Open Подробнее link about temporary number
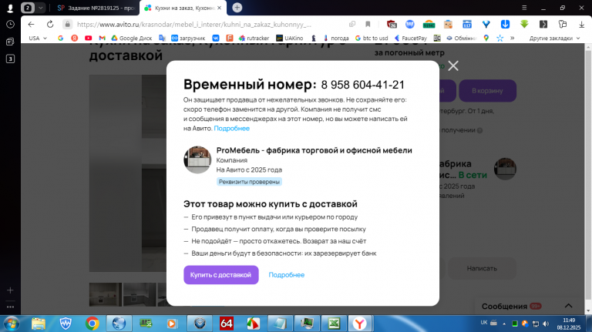Viewport: 592px width, 332px height. (231, 129)
